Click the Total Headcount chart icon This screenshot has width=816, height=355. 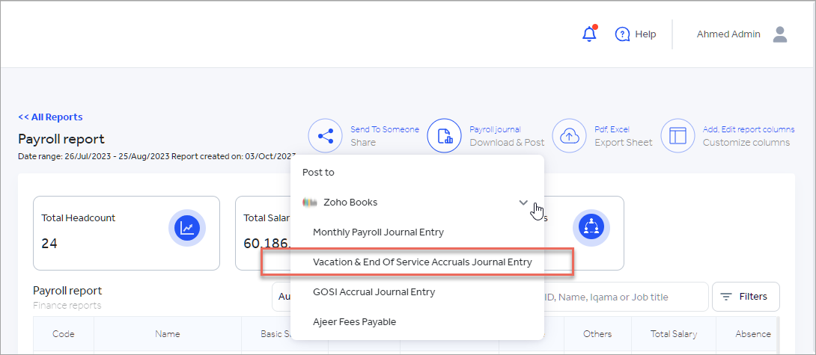click(x=185, y=229)
